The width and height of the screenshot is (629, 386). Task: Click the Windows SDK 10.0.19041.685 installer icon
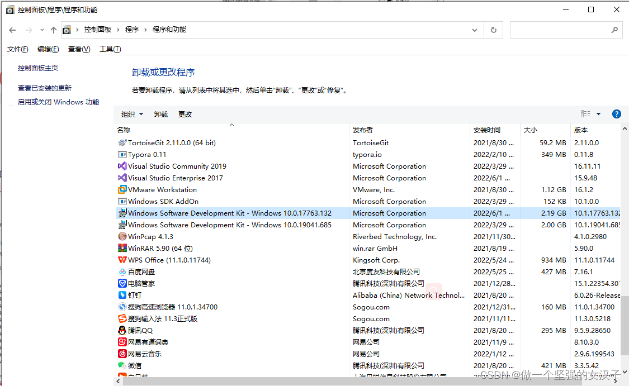click(x=122, y=225)
